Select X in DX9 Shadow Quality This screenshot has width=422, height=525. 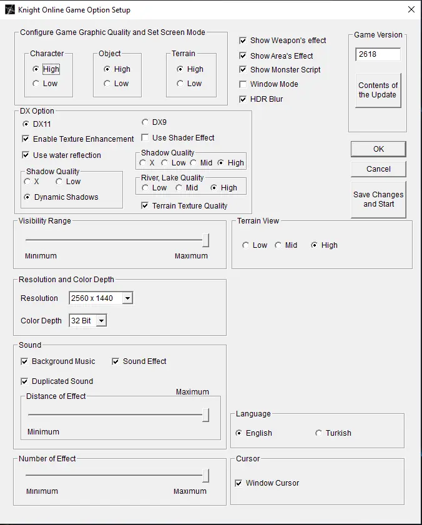[x=143, y=163]
